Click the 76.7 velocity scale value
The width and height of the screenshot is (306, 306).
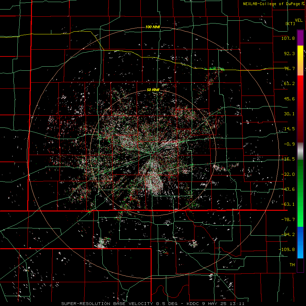pos(289,68)
